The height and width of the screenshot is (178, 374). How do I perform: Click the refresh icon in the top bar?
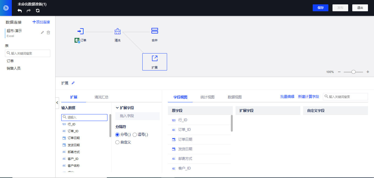pyautogui.click(x=38, y=10)
